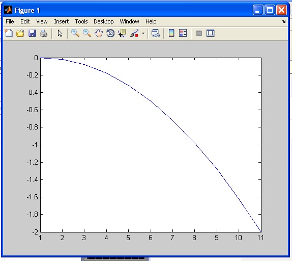Click the x-axis label 10
Viewport: 292px width, 261px height.
point(239,238)
